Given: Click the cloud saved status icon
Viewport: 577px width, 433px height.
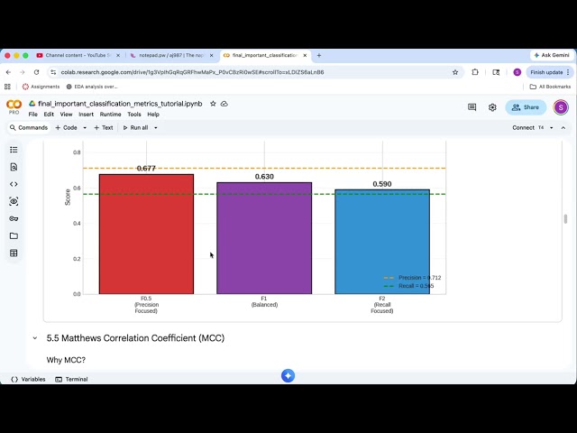Looking at the screenshot, I should [x=224, y=104].
